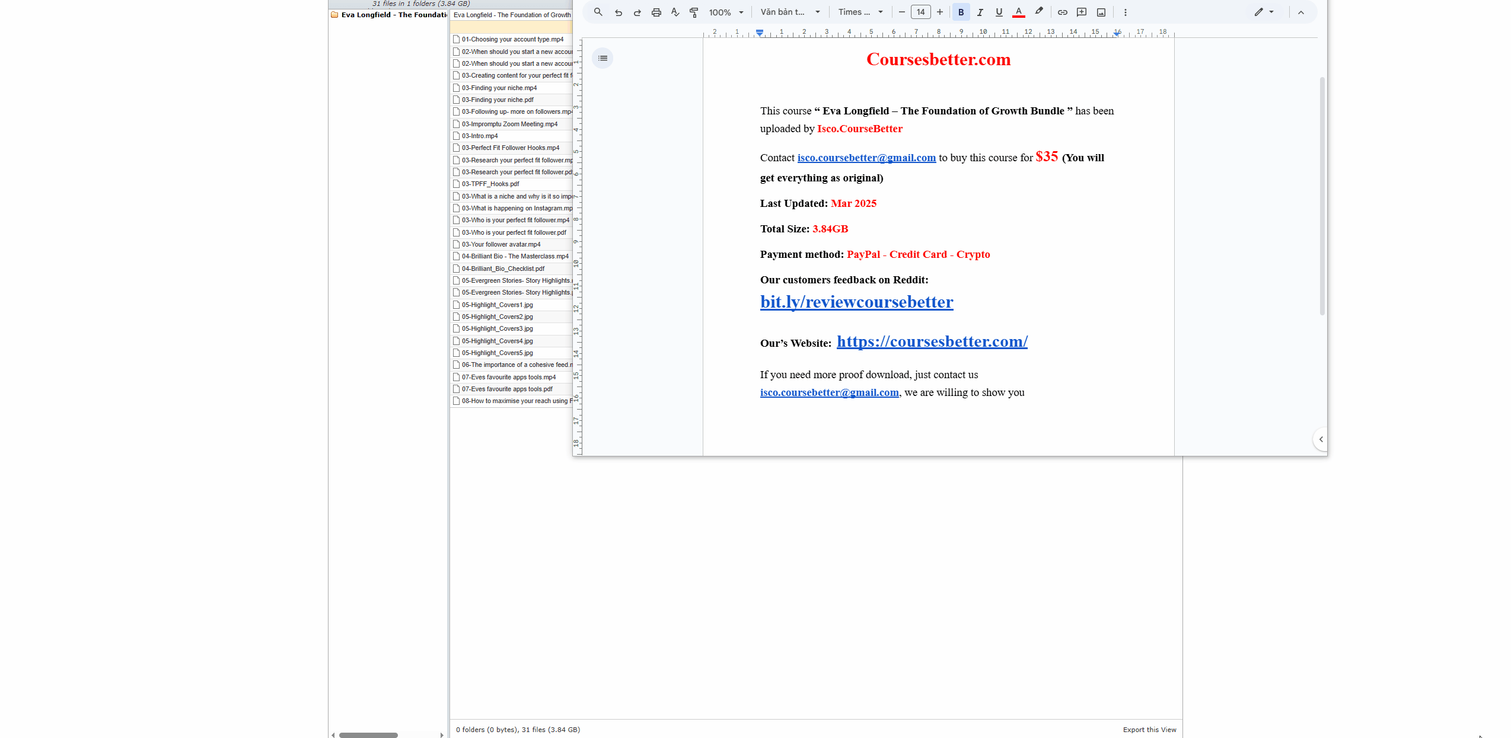Open the bit.ly/reviewcoursebetter link
Viewport: 1511px width, 738px height.
pos(856,302)
